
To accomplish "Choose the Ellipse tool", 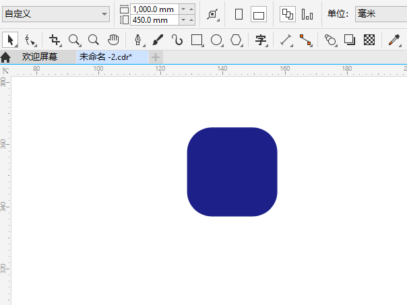I will coord(216,40).
